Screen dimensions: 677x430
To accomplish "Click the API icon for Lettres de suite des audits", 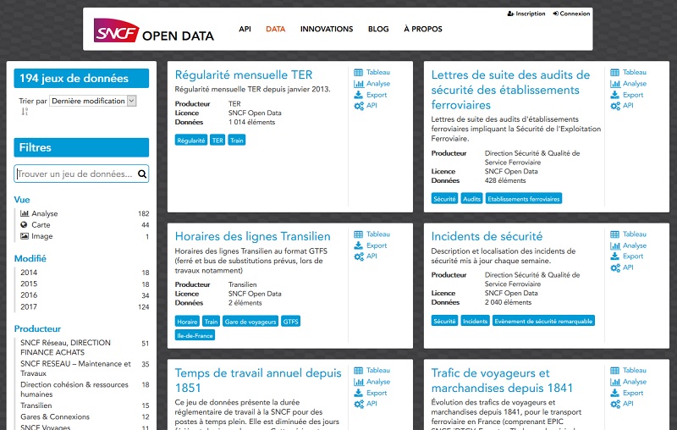I will tap(615, 106).
